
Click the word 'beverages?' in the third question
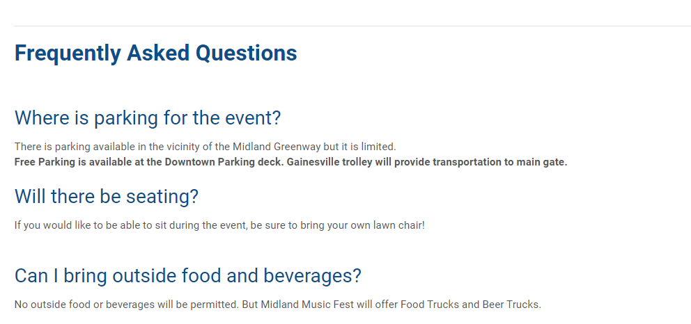[x=313, y=275]
